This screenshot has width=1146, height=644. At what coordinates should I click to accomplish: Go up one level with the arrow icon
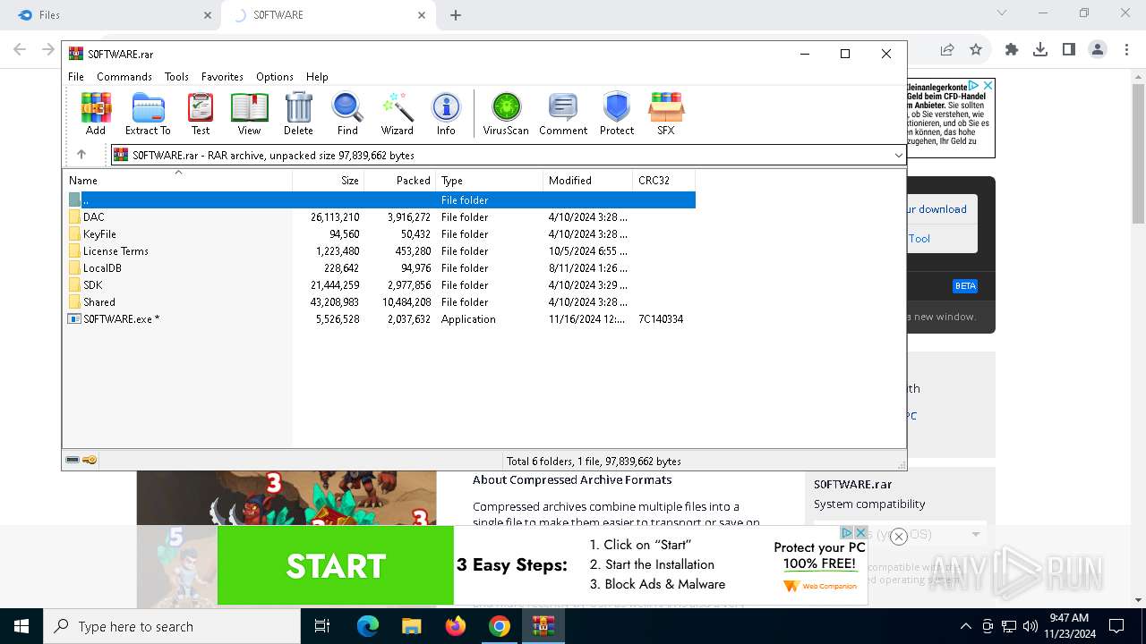pos(81,155)
